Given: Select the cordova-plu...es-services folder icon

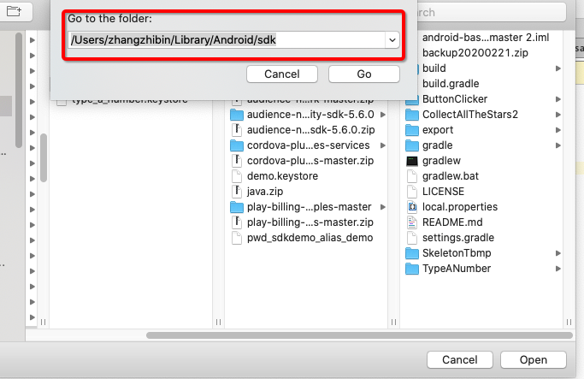Looking at the screenshot, I should click(237, 145).
